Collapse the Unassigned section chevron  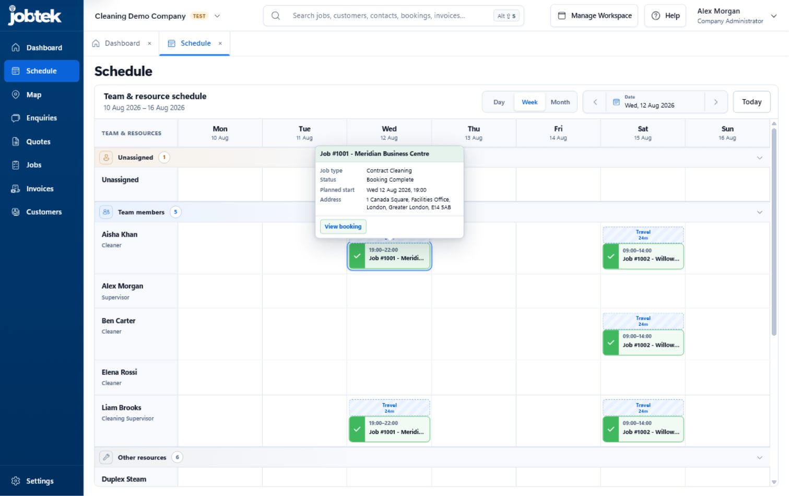(760, 158)
